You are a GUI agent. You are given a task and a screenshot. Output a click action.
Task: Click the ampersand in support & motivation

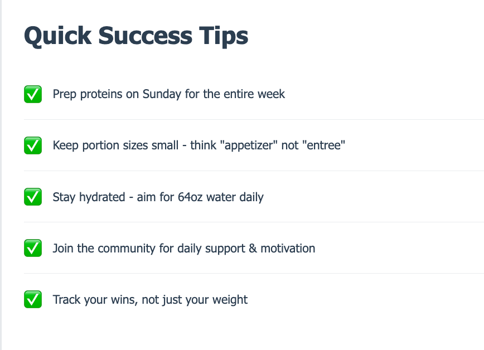253,249
